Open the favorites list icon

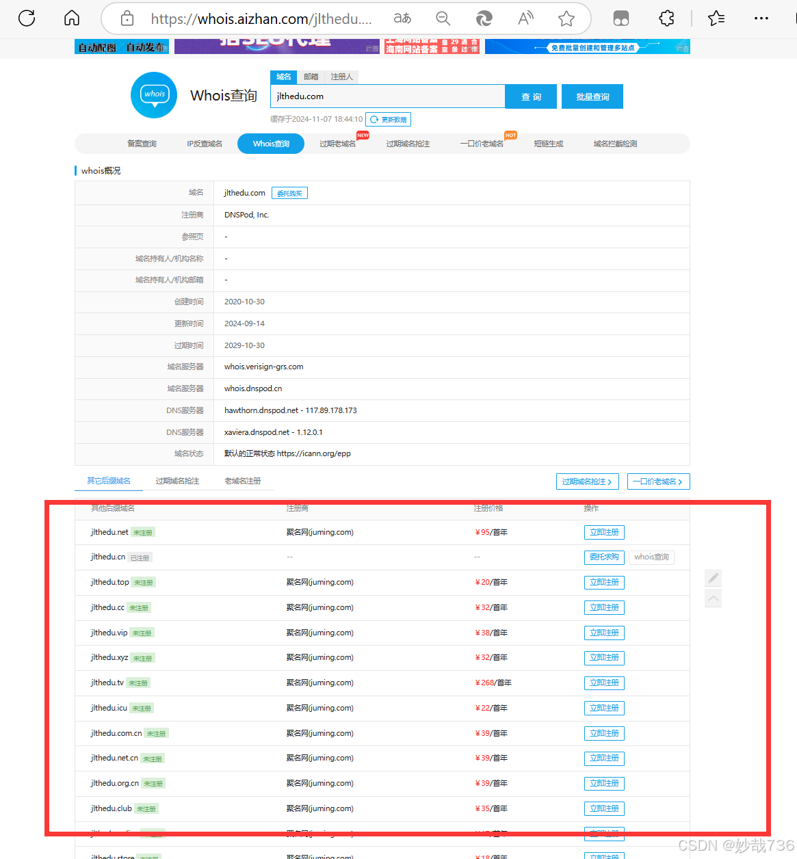click(x=716, y=18)
